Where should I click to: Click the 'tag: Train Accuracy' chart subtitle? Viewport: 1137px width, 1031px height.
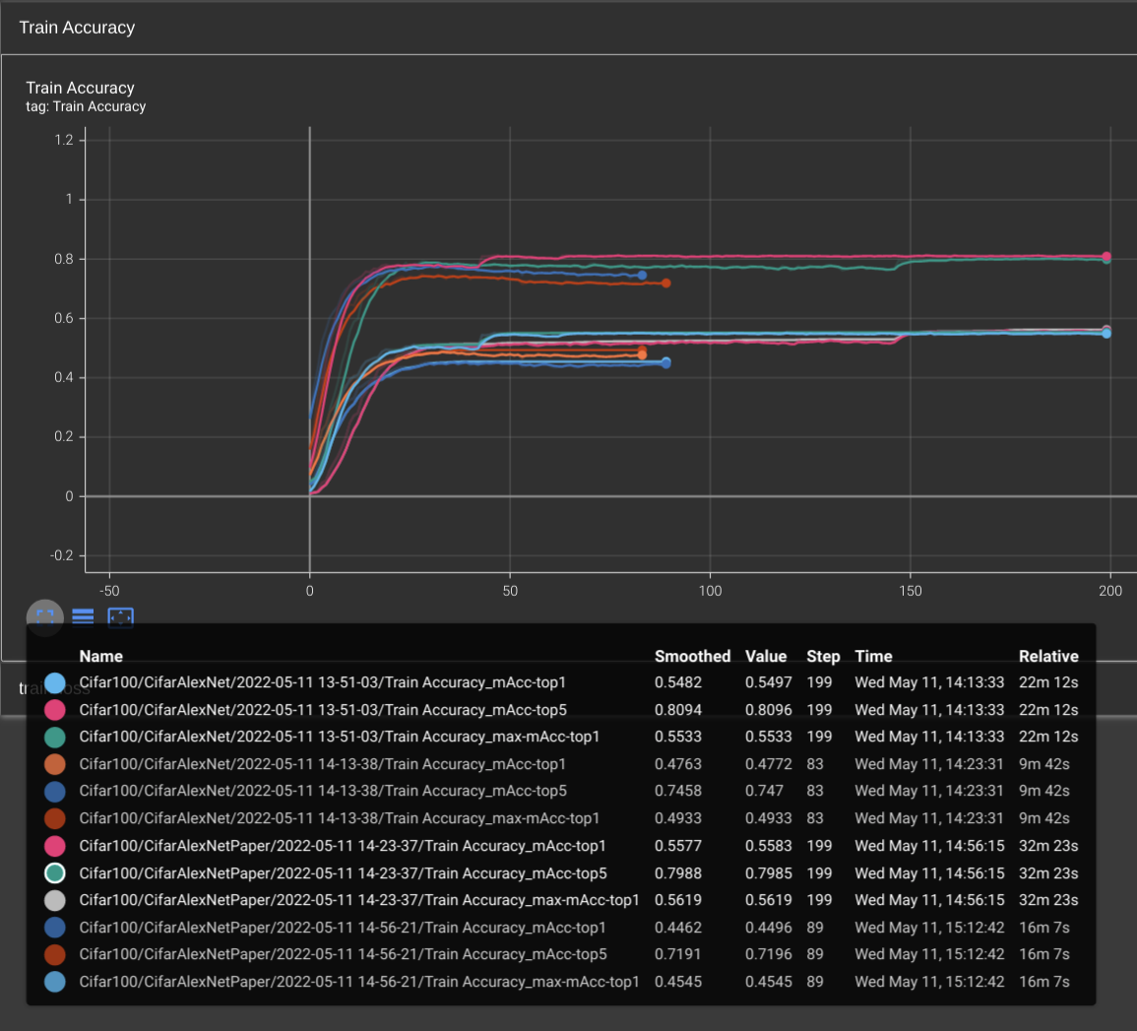point(86,106)
